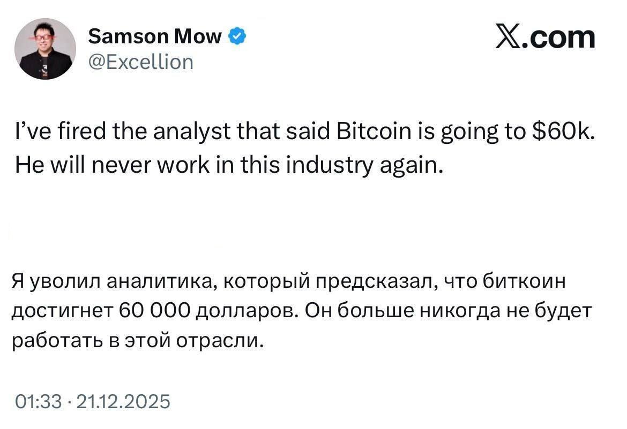627x429 pixels.
Task: Click the 01:33 post time
Action: pos(39,401)
